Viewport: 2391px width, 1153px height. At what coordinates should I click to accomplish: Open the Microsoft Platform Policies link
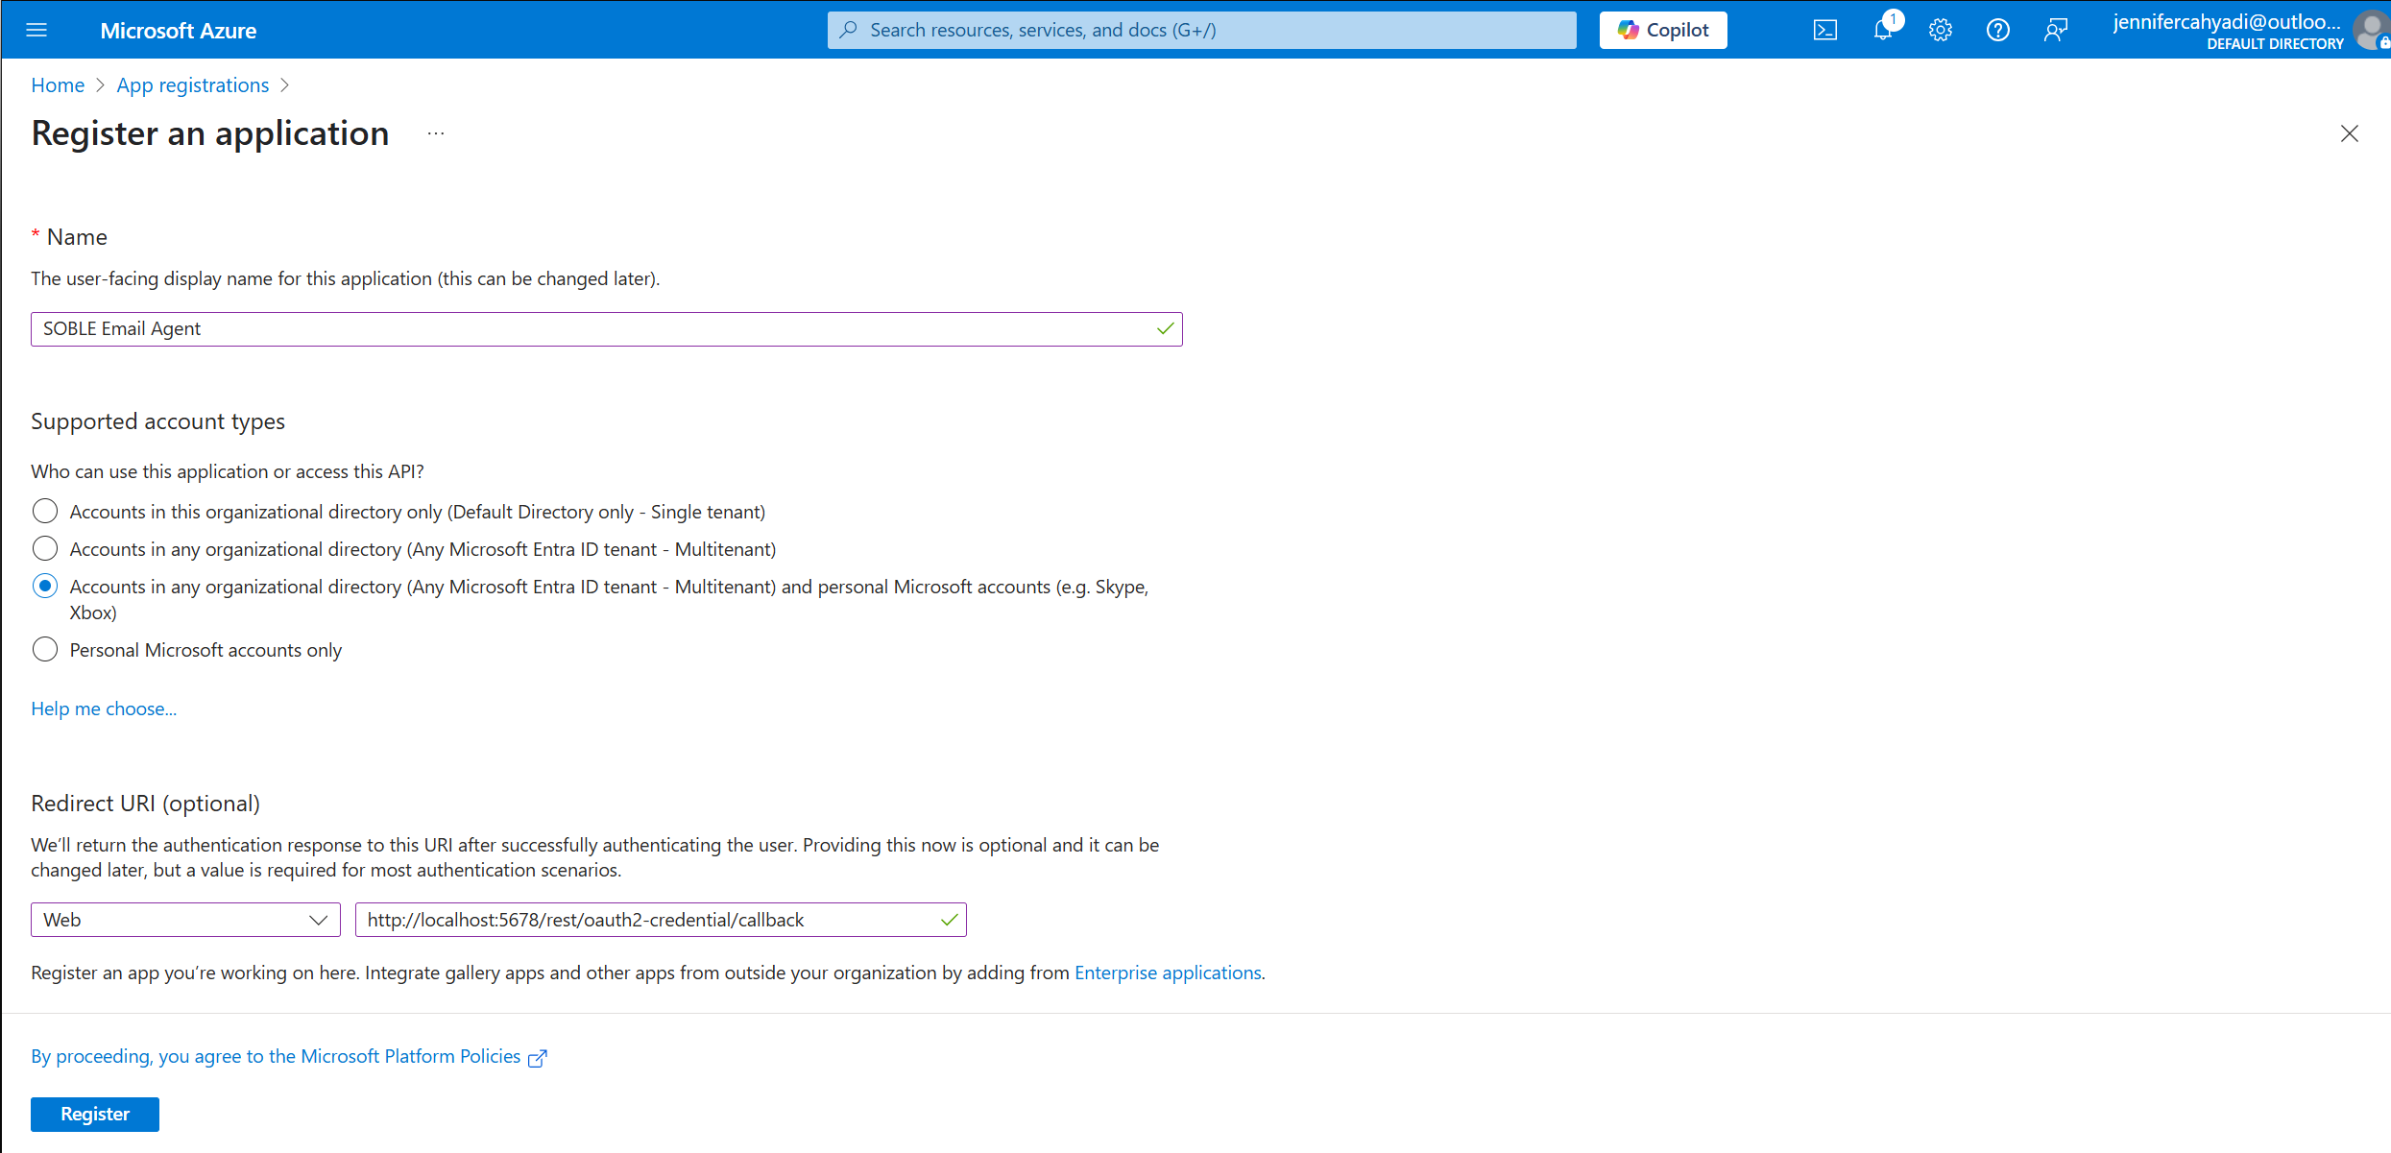(276, 1057)
